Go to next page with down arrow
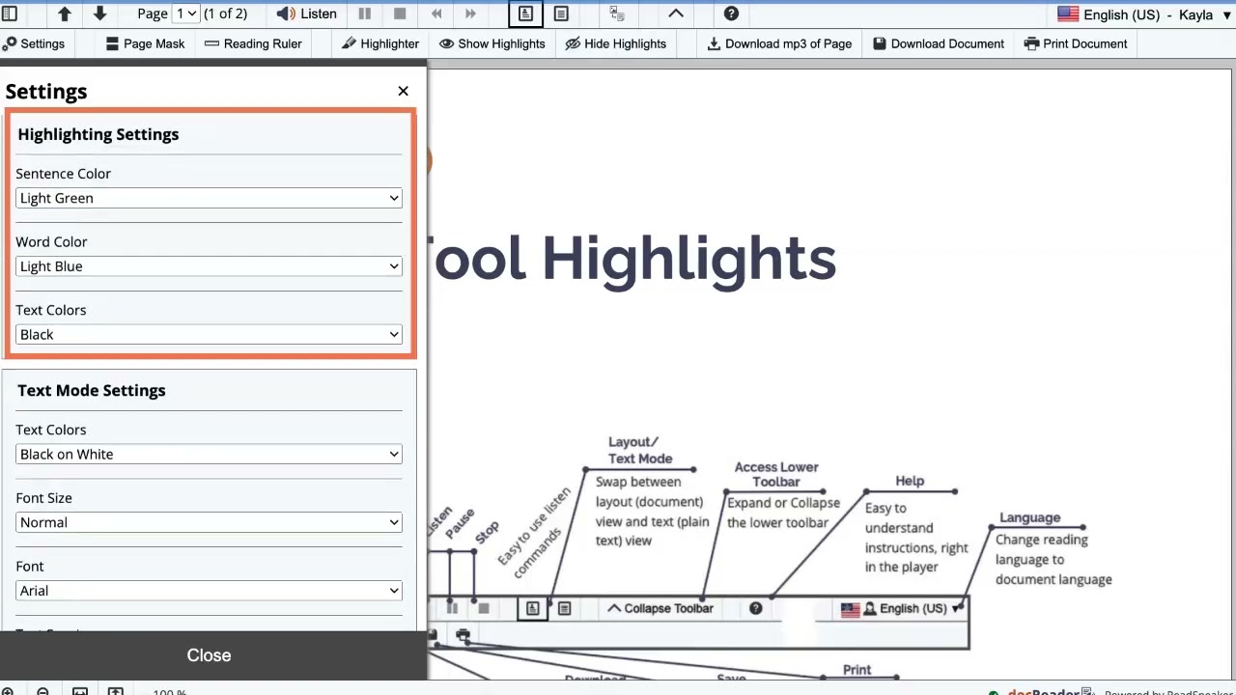 pos(99,14)
